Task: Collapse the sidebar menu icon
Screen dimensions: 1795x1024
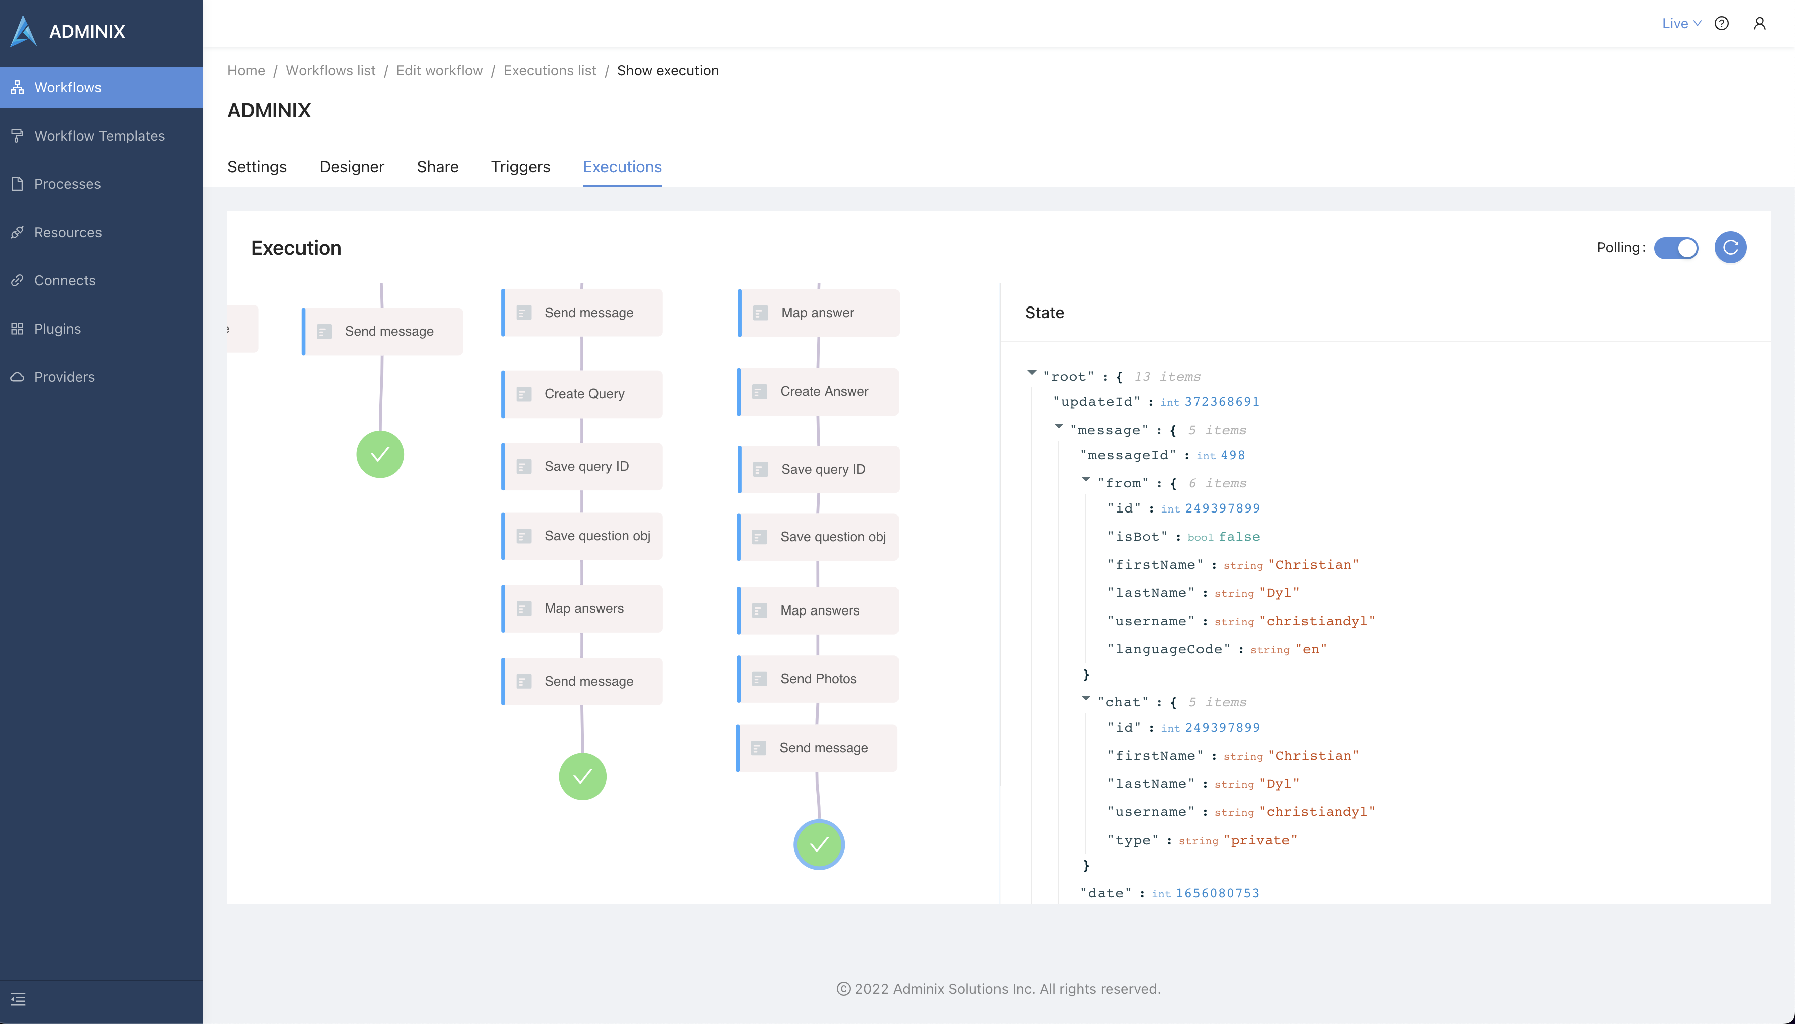Action: (18, 999)
